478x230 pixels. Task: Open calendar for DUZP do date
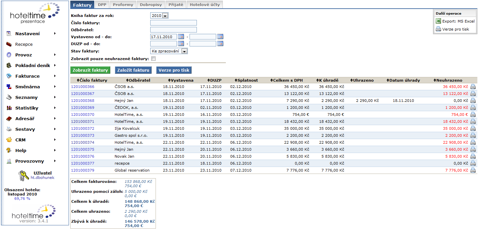coord(220,43)
